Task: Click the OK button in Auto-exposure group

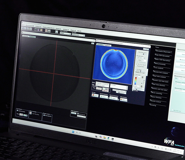Action: coord(84,117)
